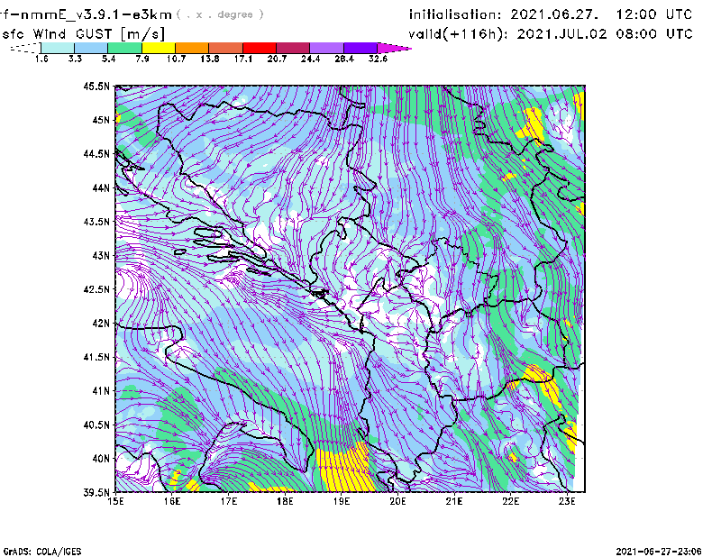The image size is (721, 557).
Task: Click the '21E' longitude label
Action: click(454, 501)
